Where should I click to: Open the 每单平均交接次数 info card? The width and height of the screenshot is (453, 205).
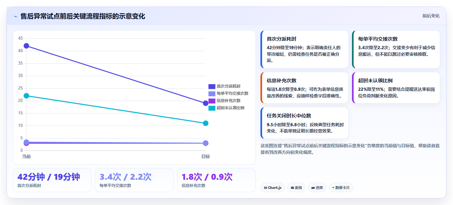tap(396, 50)
